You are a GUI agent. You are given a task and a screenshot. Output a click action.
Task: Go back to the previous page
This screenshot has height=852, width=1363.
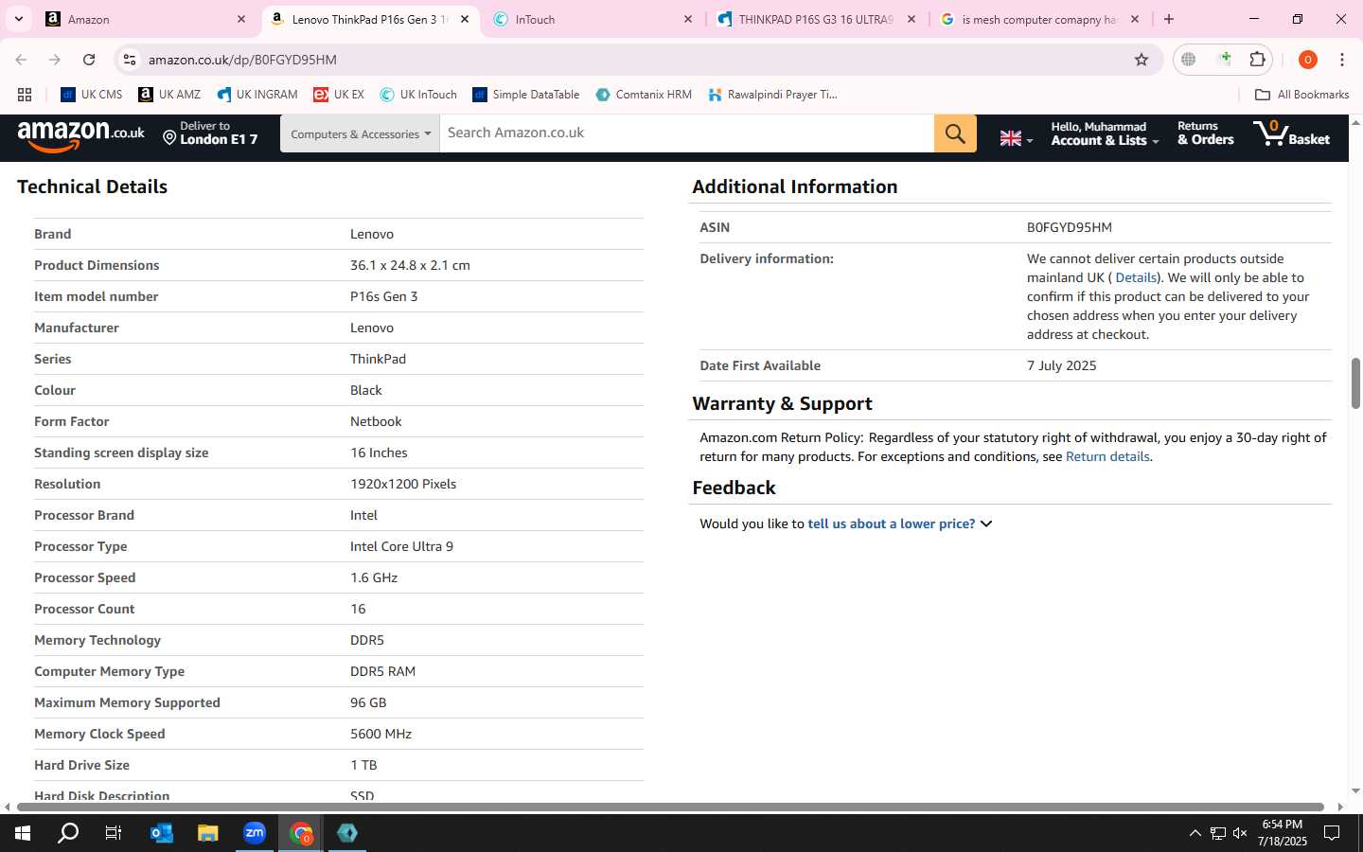click(x=21, y=60)
